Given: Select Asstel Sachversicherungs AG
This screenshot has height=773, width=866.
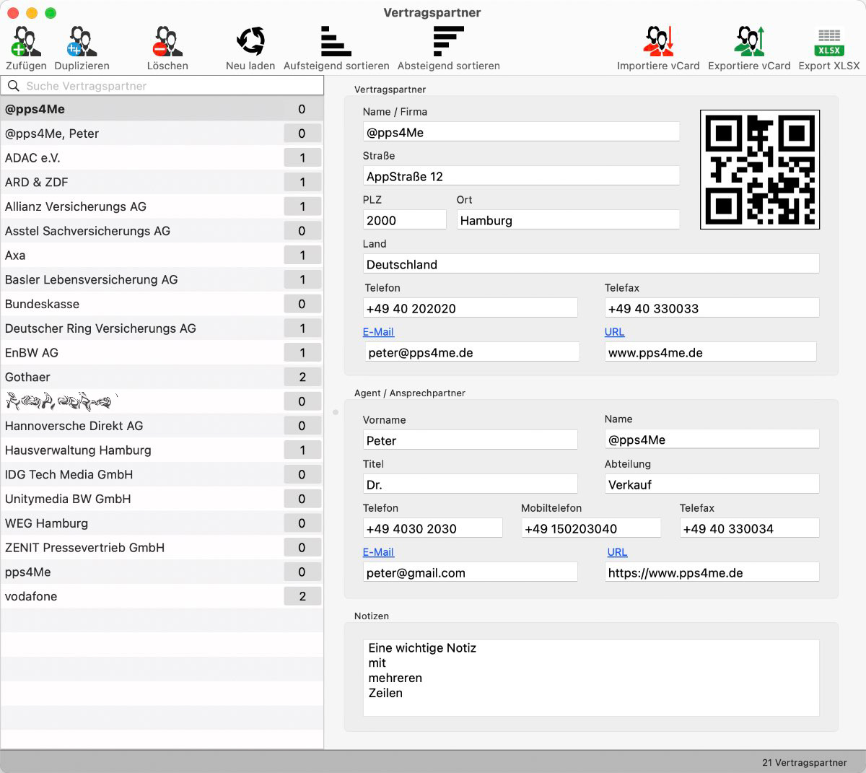Looking at the screenshot, I should click(x=162, y=231).
